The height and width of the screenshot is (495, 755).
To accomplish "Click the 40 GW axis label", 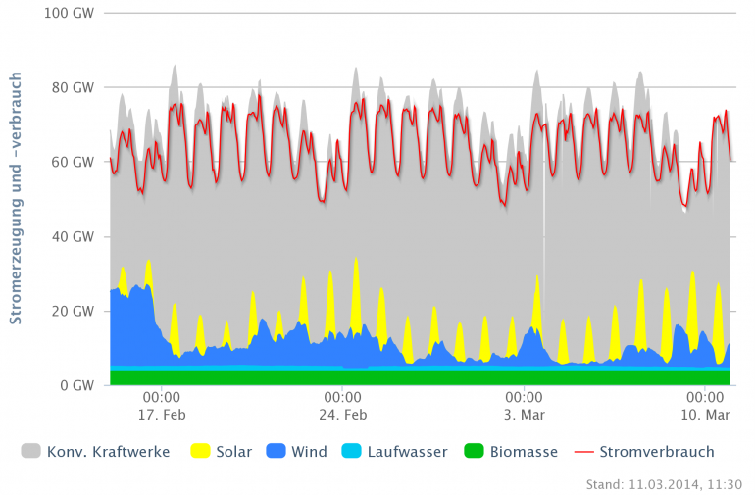I will (73, 236).
